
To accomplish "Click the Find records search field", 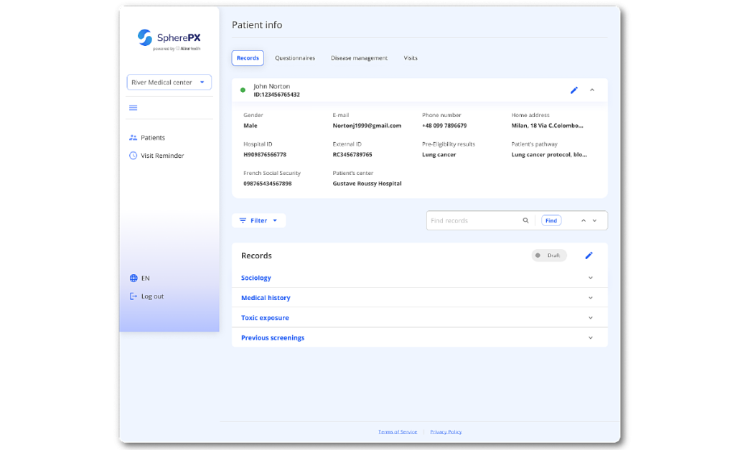I will [474, 220].
